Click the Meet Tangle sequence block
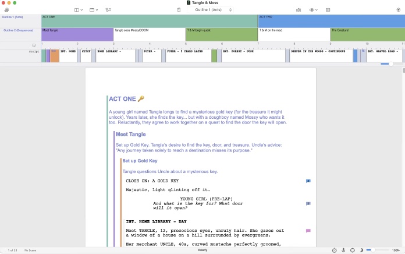 [77, 34]
